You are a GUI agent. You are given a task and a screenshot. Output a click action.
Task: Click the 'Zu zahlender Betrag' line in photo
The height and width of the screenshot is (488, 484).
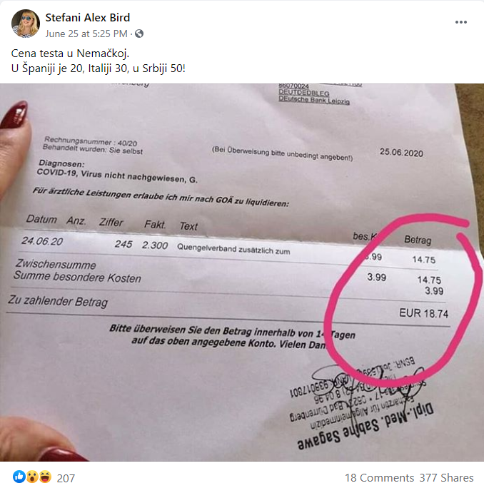[x=58, y=301]
